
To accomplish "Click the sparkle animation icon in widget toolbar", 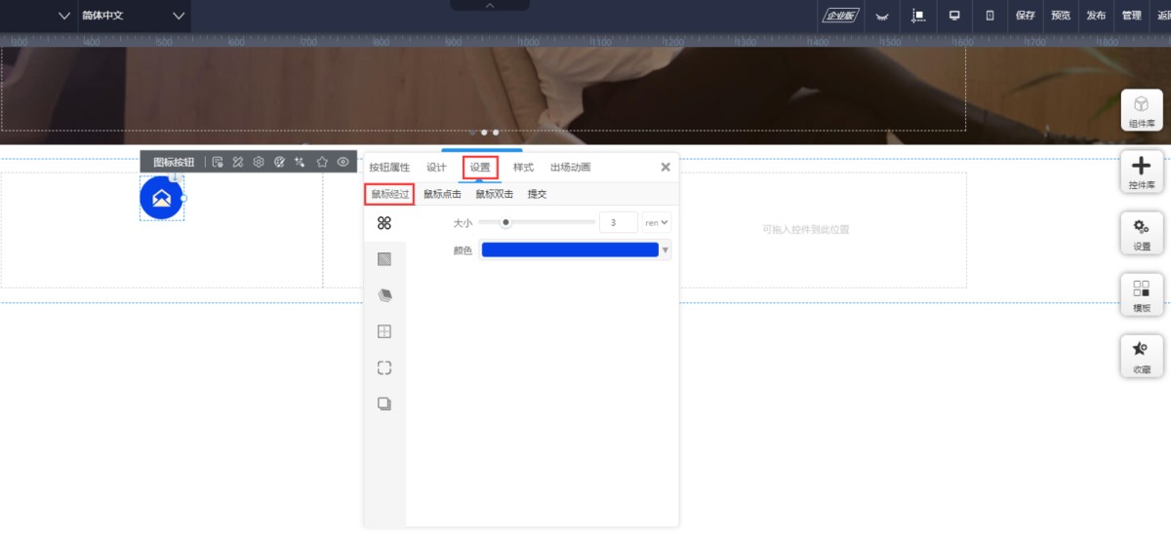I will (301, 162).
